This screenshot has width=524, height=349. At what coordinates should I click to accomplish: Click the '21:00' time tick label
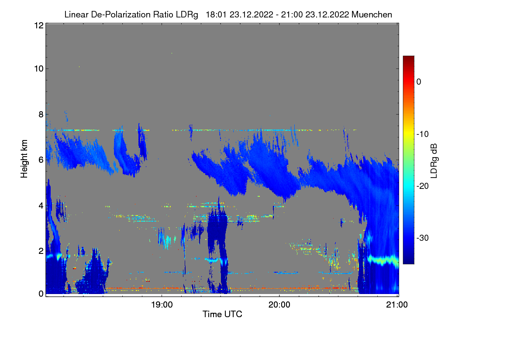tap(397, 305)
